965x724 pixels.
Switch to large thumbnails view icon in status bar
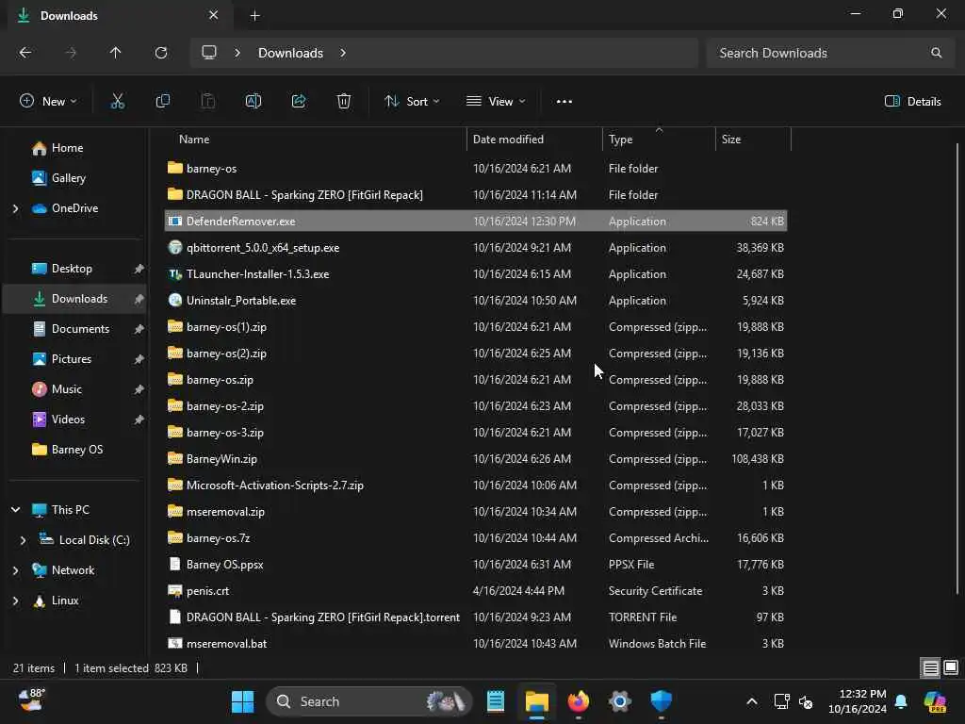pyautogui.click(x=951, y=667)
